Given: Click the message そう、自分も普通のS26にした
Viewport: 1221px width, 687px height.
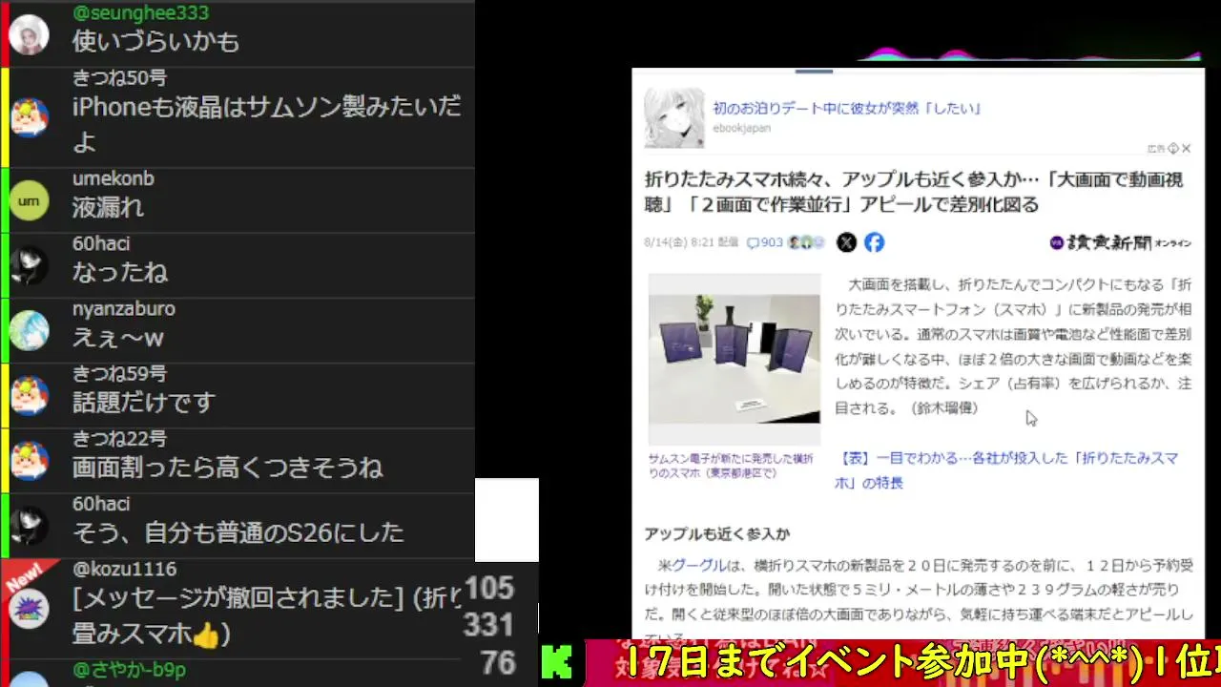Looking at the screenshot, I should 238,532.
